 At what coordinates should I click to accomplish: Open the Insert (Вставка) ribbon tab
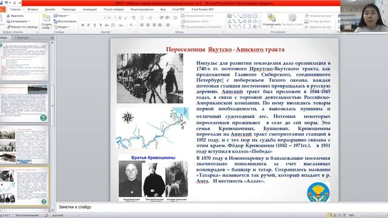(33, 10)
